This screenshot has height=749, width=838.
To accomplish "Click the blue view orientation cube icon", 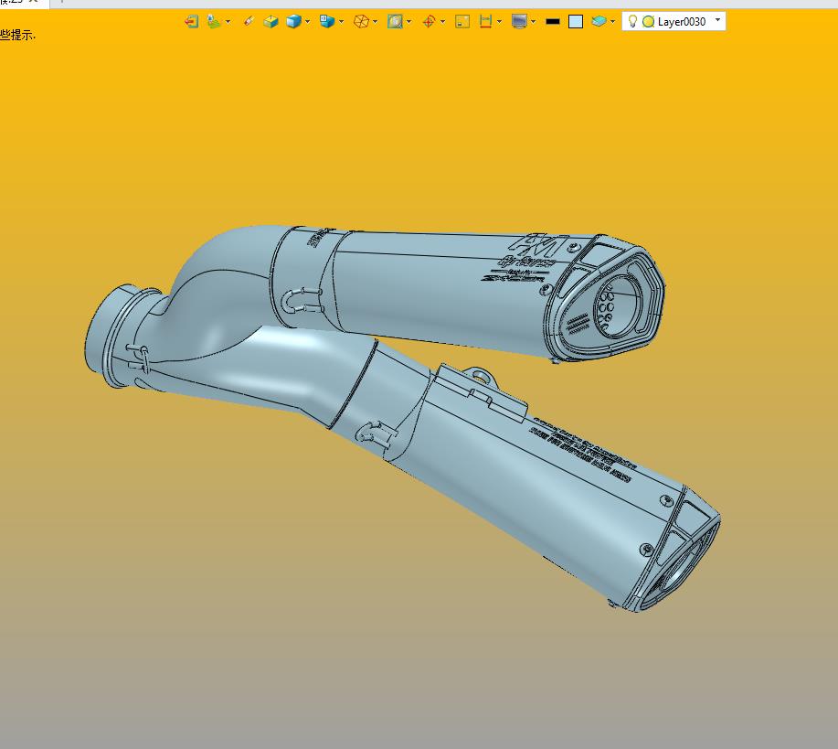I will point(327,21).
